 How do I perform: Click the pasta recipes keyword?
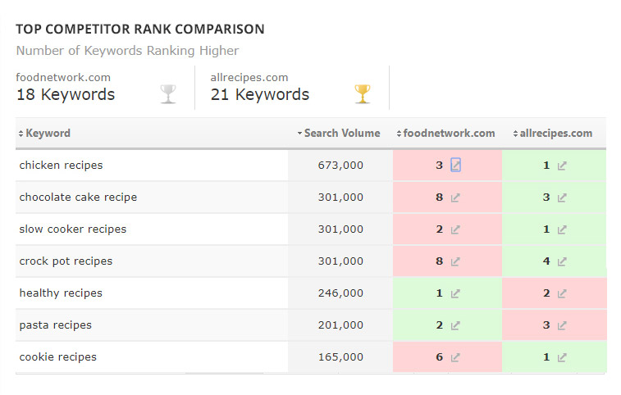tap(56, 325)
